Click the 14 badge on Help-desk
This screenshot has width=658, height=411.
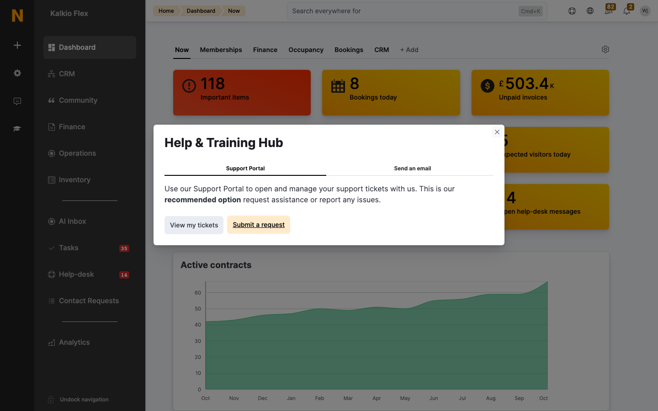[124, 275]
